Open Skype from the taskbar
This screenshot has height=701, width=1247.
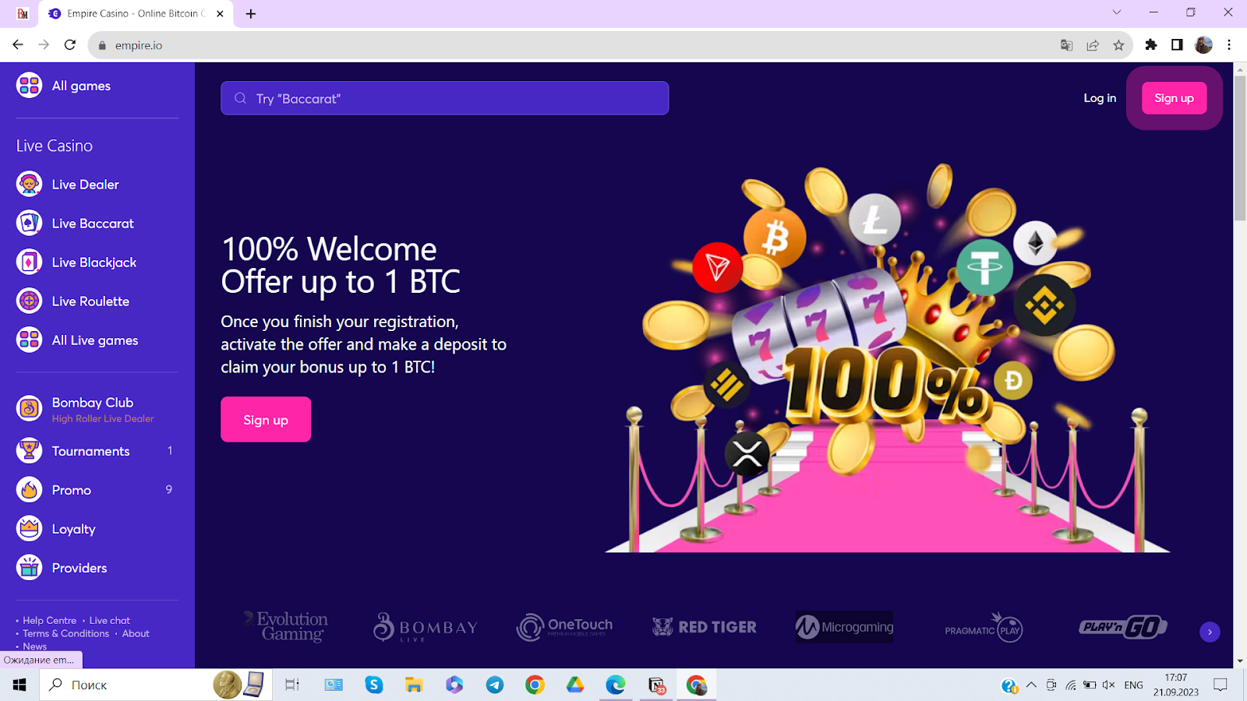(x=374, y=685)
